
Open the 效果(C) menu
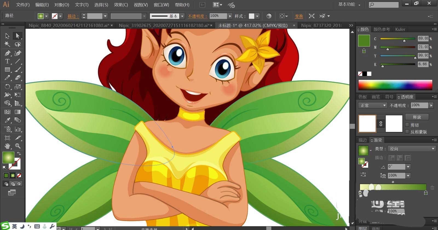pyautogui.click(x=121, y=5)
